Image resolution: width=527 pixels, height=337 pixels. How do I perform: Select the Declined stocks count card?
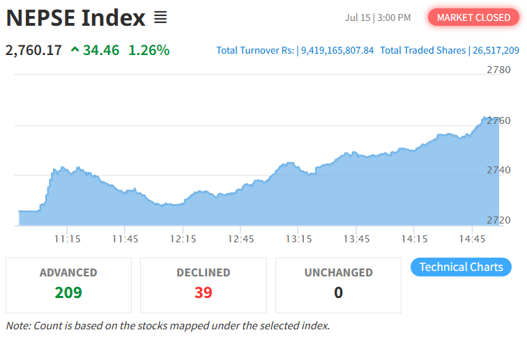[x=203, y=285]
